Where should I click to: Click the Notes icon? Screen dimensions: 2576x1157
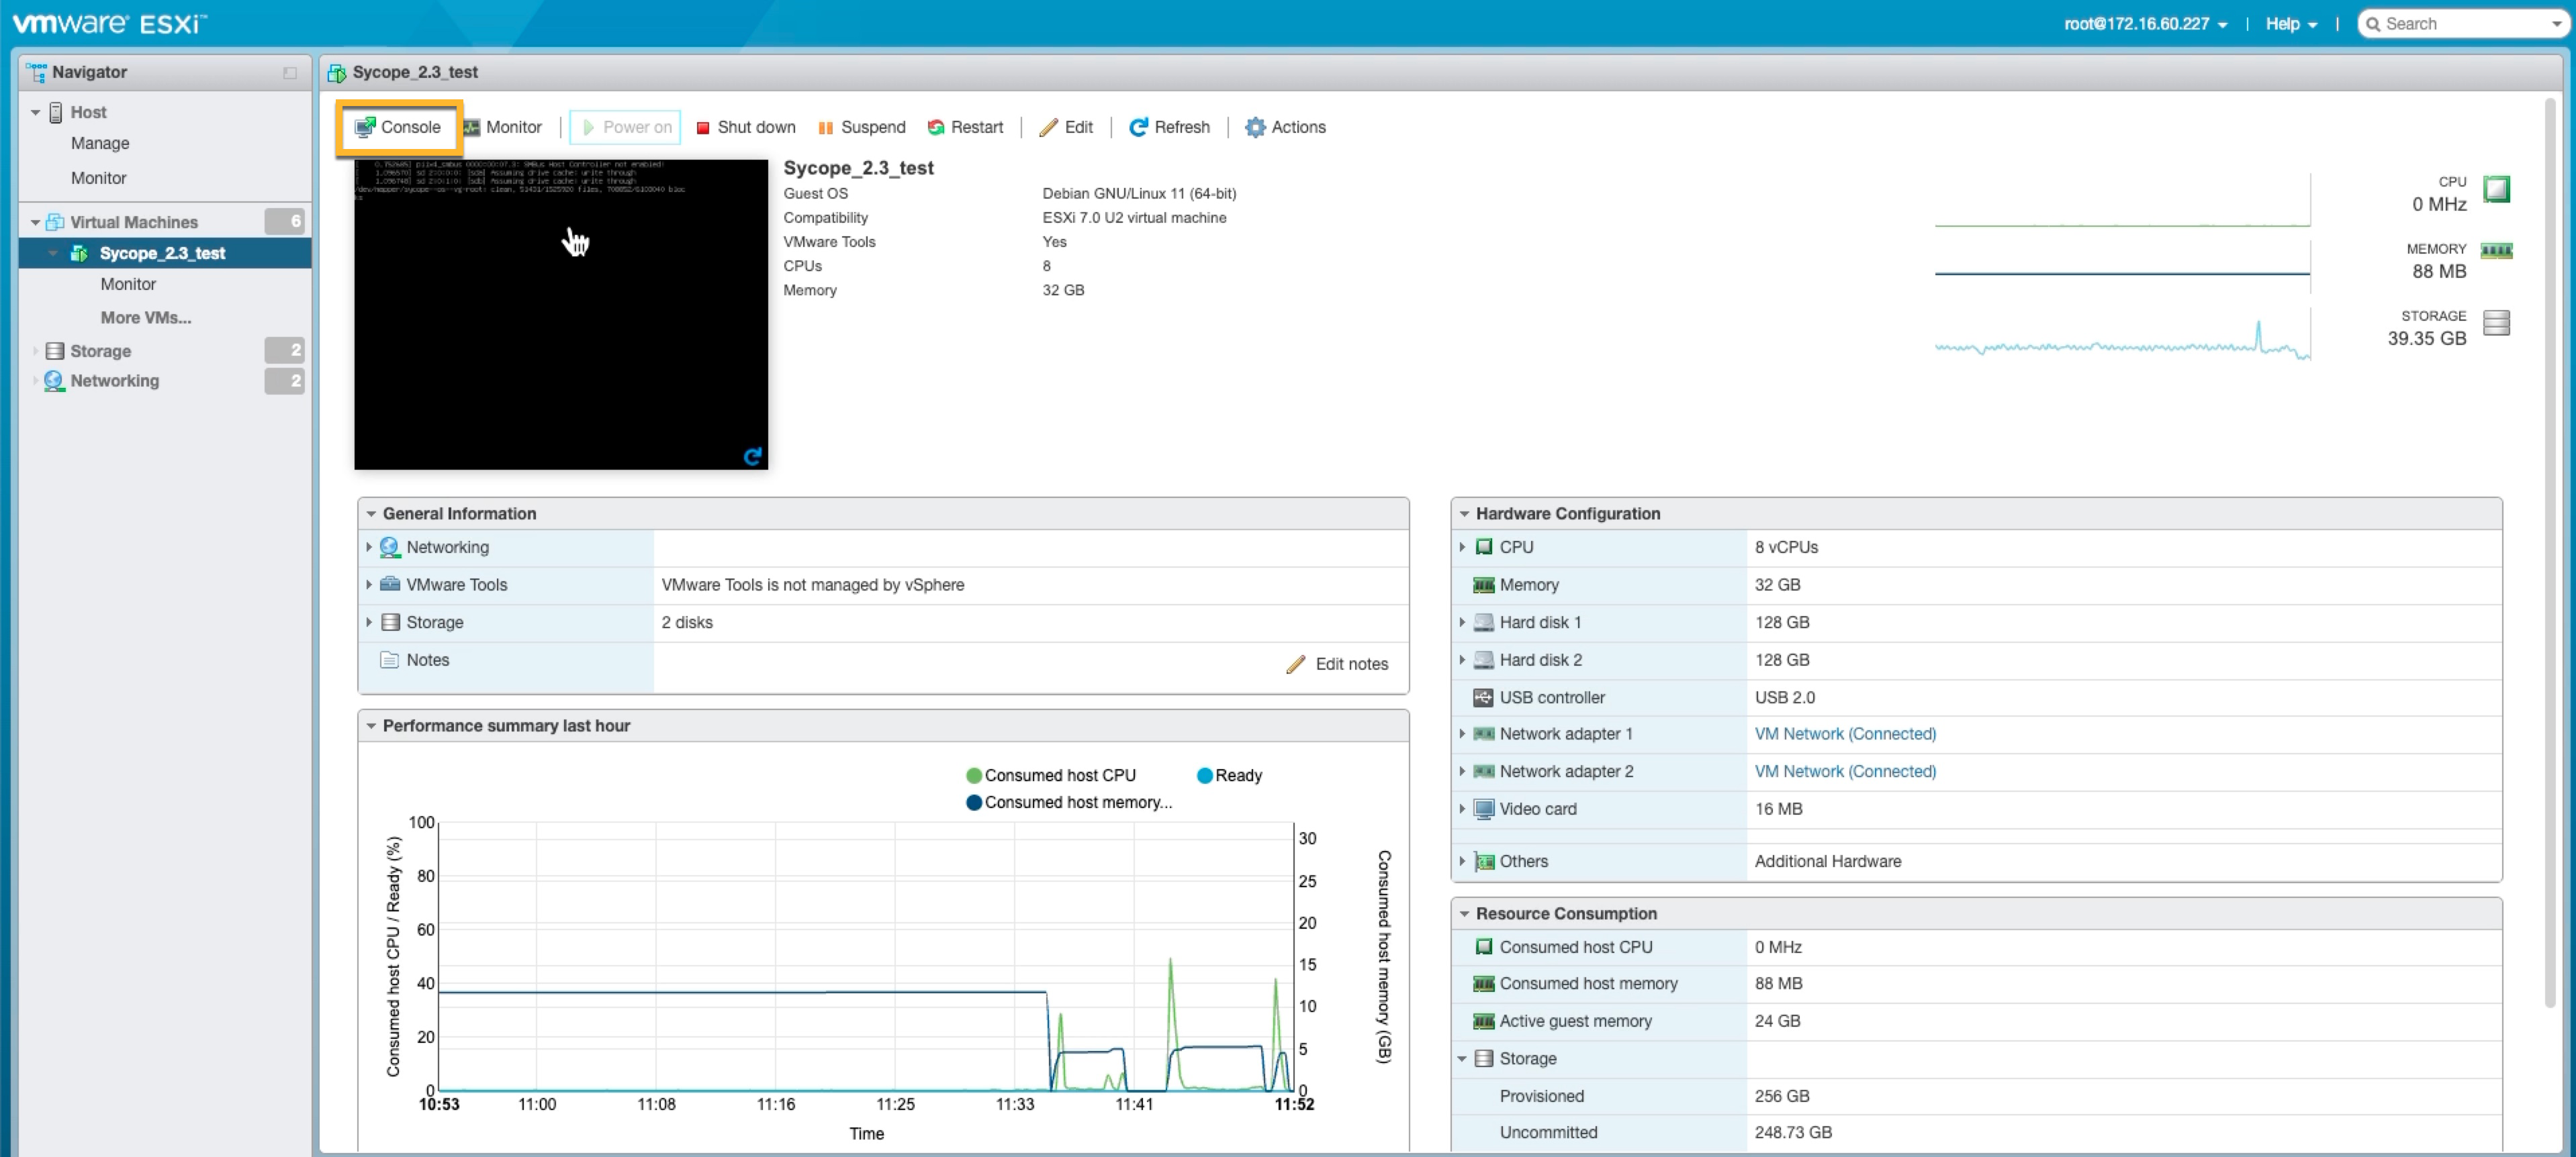point(390,660)
